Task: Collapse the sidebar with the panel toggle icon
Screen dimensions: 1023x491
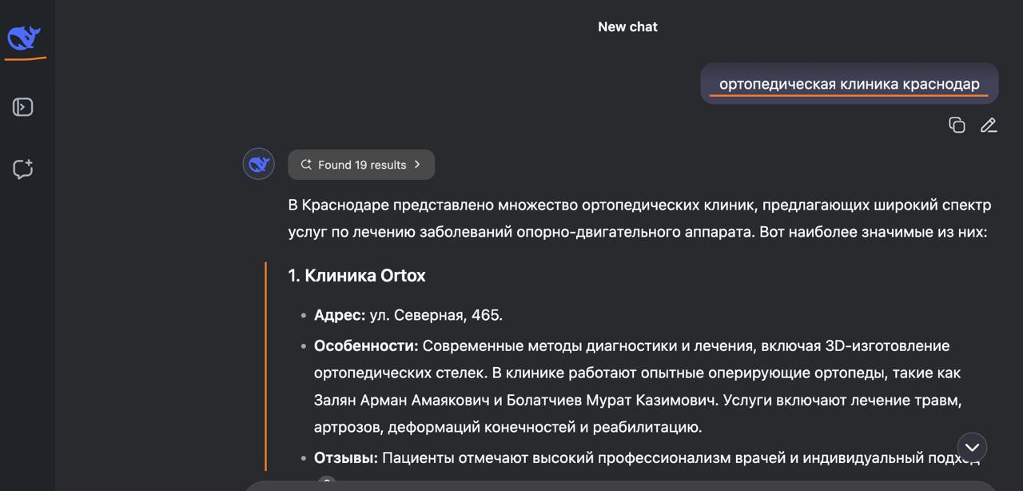Action: pos(23,106)
